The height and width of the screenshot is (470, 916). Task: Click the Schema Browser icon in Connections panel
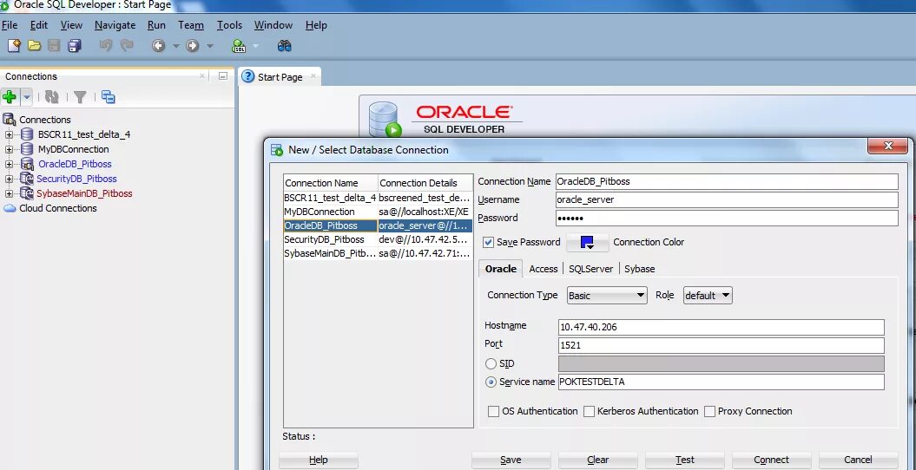(108, 97)
